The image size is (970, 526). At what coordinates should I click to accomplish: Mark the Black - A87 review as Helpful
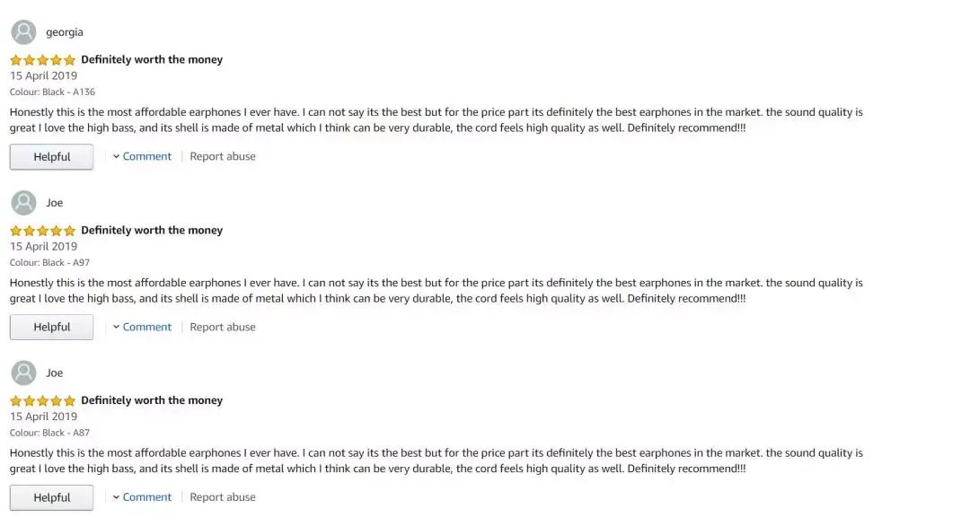(x=51, y=497)
